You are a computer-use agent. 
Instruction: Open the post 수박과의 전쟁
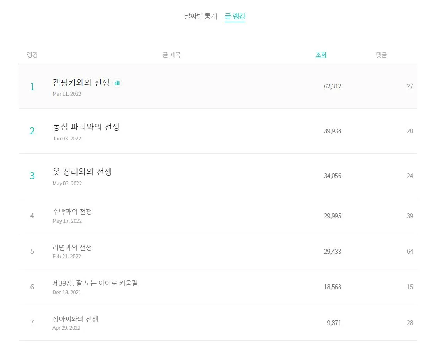(72, 212)
